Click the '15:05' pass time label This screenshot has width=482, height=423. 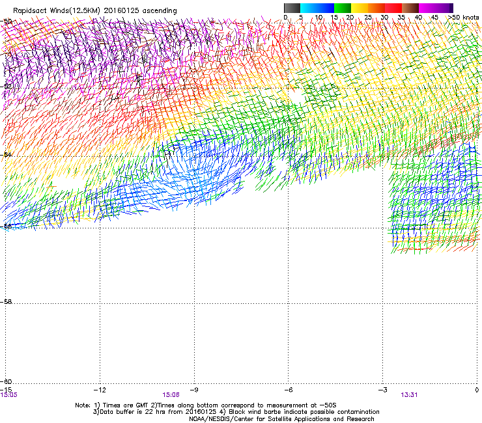coord(8,395)
